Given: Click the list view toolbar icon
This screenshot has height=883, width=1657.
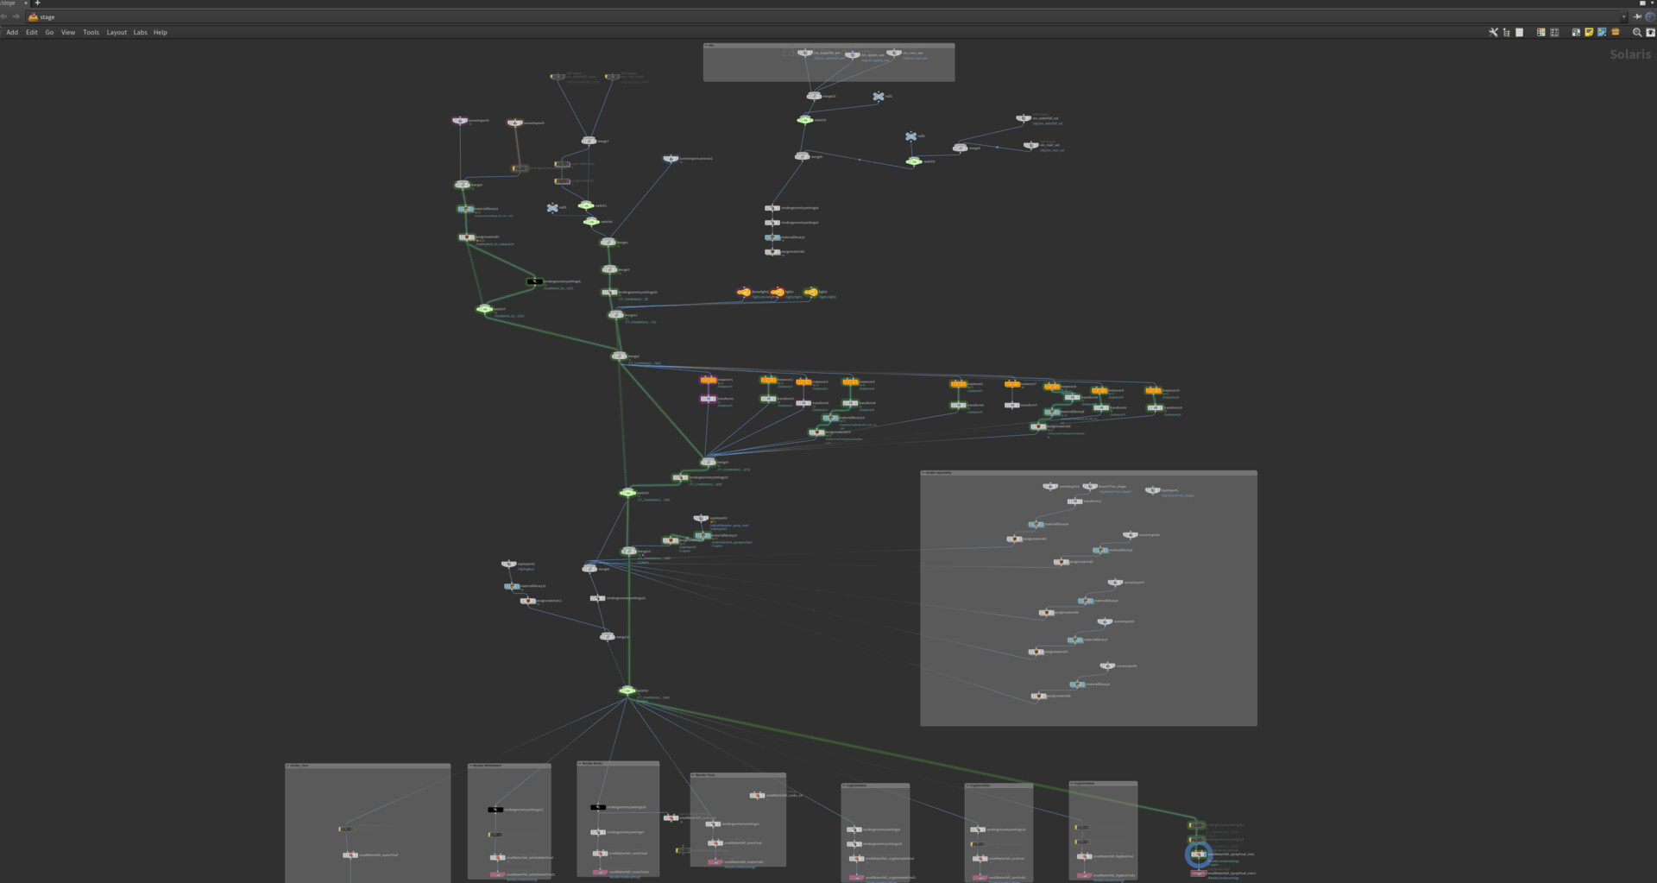Looking at the screenshot, I should click(x=1520, y=32).
